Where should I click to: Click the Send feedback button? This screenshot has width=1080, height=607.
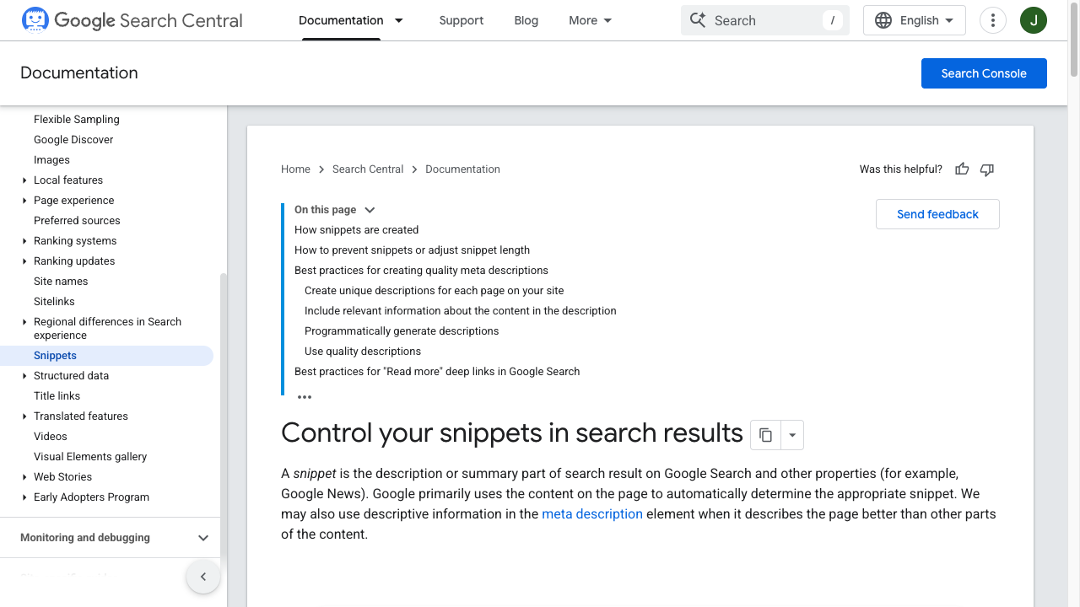tap(937, 214)
